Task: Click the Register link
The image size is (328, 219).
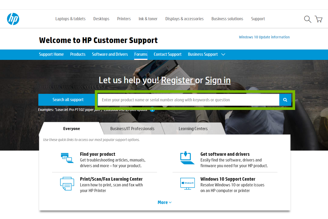Action: (178, 80)
